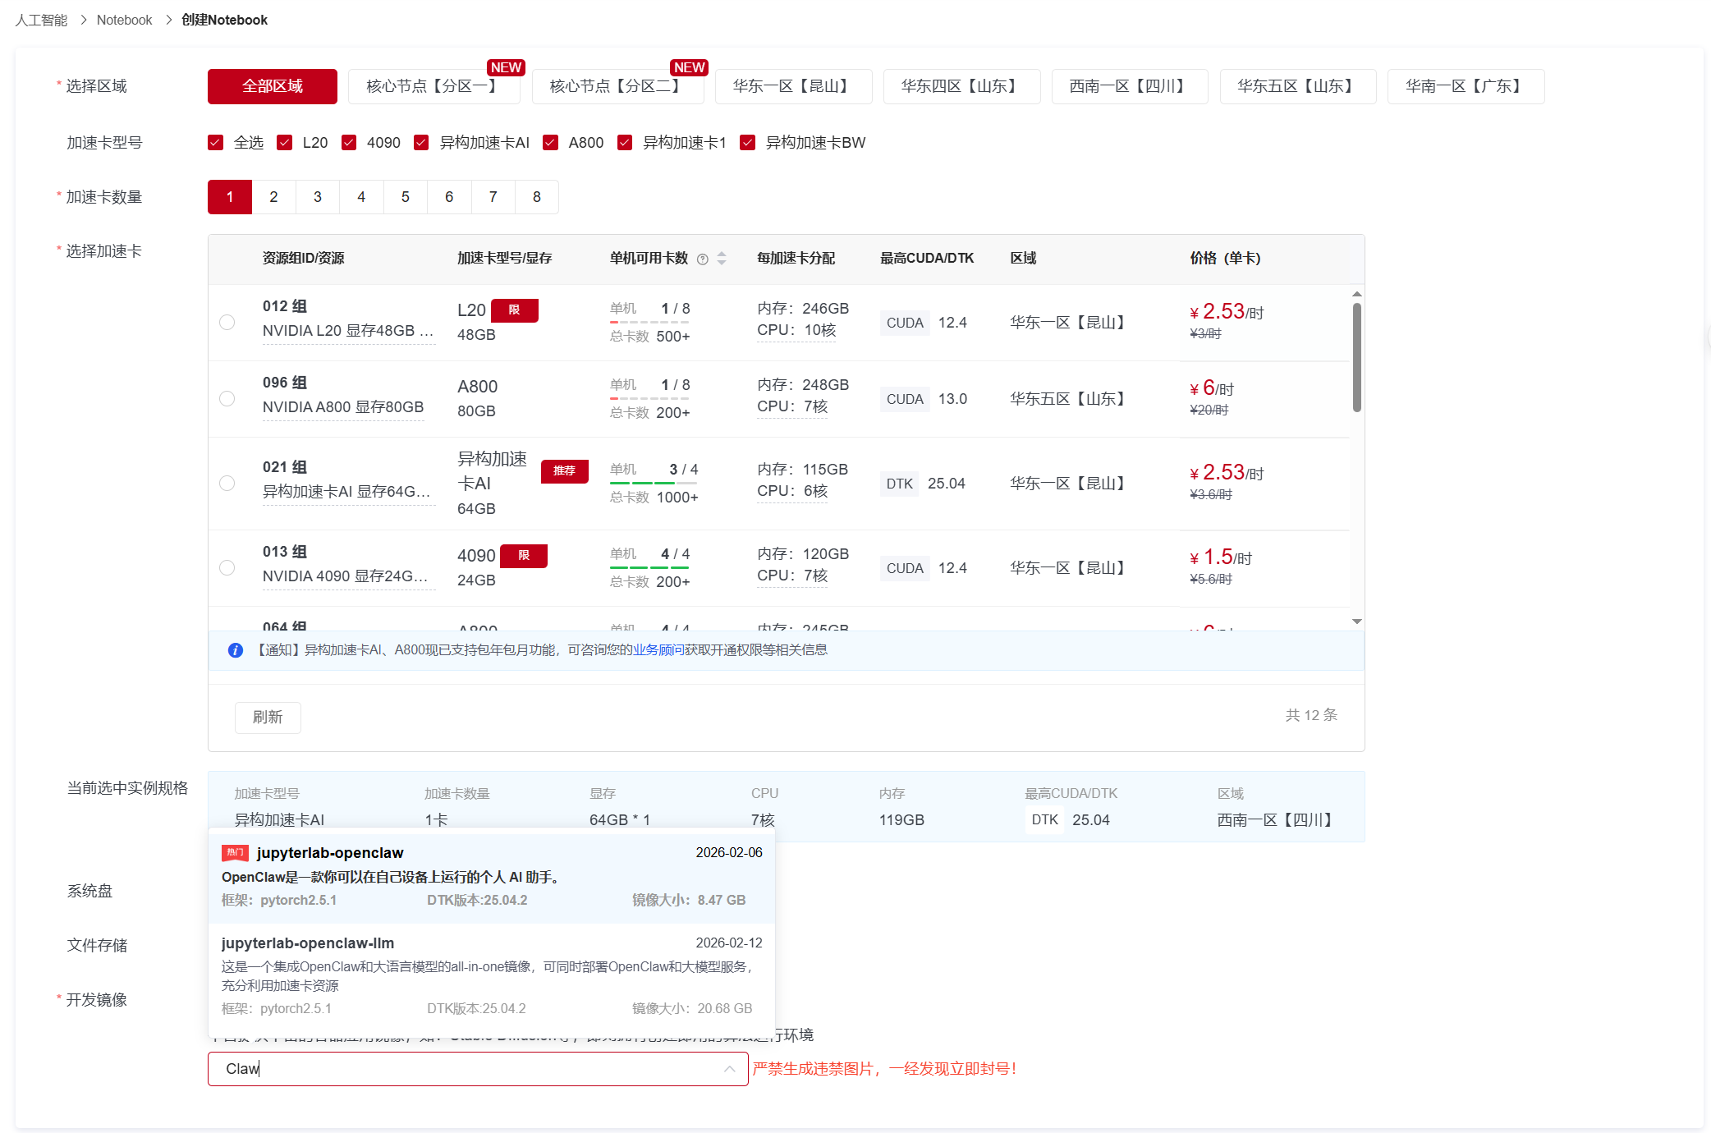Click the 限 badge next to L20
The height and width of the screenshot is (1133, 1711).
(514, 310)
